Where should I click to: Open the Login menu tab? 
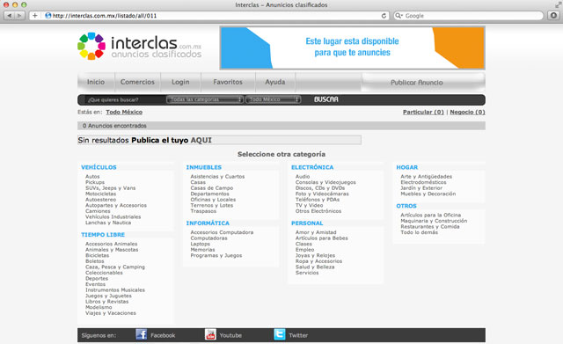click(x=180, y=82)
